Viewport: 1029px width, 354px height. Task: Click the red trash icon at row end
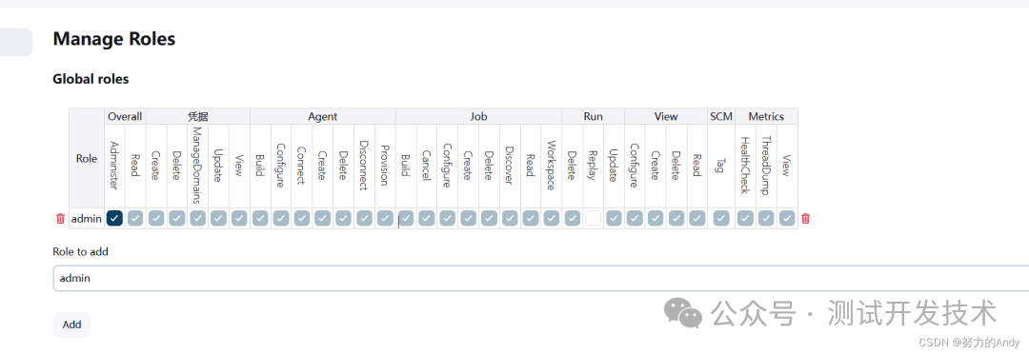coord(805,218)
